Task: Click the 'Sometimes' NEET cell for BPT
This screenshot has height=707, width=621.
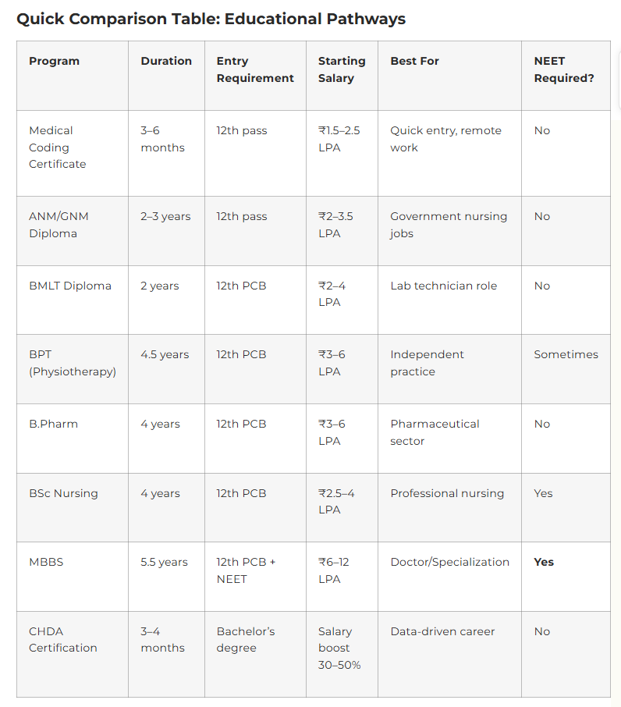Action: click(x=566, y=354)
